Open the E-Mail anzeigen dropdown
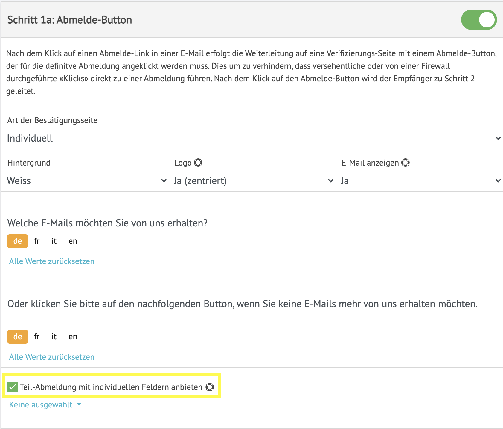The height and width of the screenshot is (429, 503). pyautogui.click(x=420, y=181)
